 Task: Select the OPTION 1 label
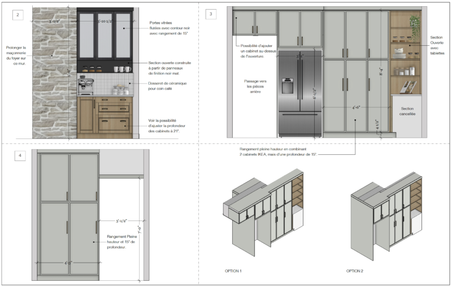coord(233,271)
